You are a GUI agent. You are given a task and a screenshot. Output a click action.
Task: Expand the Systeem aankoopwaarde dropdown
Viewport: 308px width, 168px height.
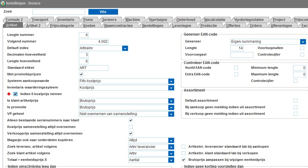point(171,81)
